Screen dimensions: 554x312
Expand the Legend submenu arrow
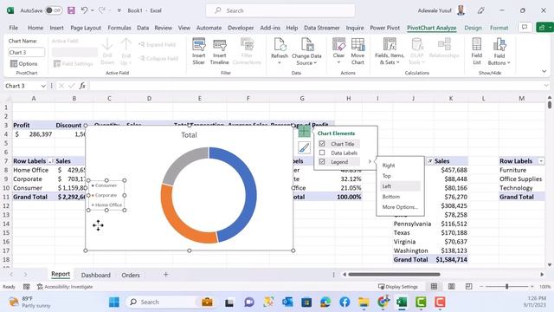(x=370, y=162)
